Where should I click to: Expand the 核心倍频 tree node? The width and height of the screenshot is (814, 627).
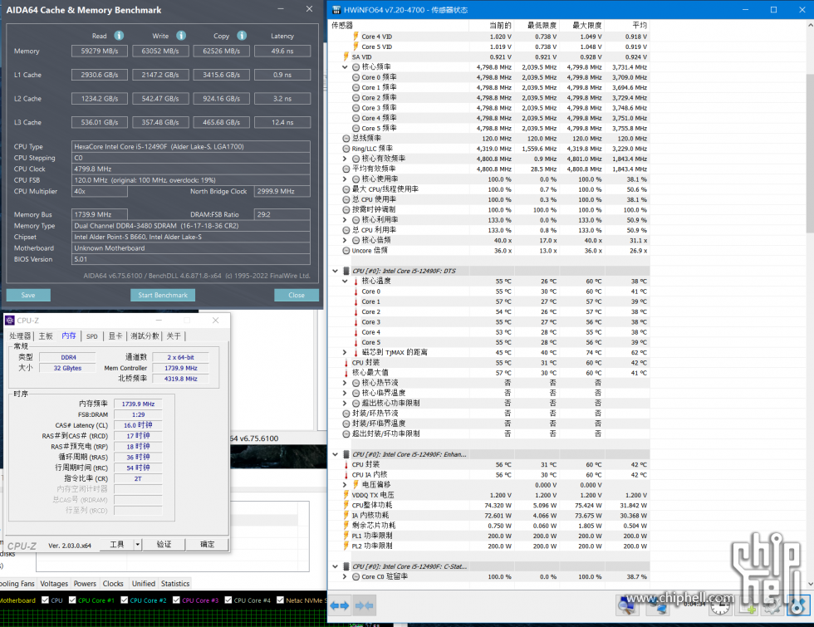[345, 240]
